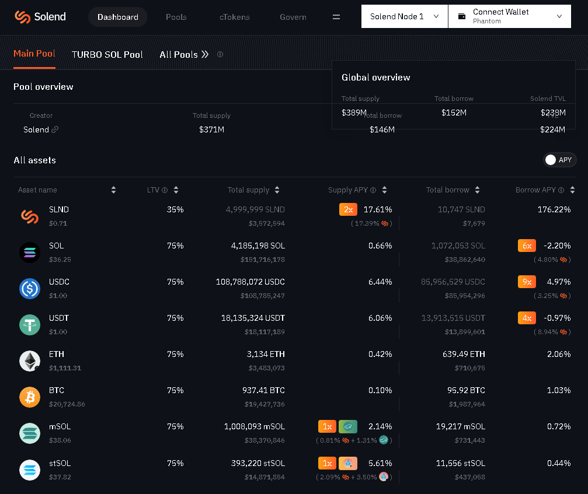588x494 pixels.
Task: Click SLND borrow APY 176.22%
Action: (x=554, y=209)
